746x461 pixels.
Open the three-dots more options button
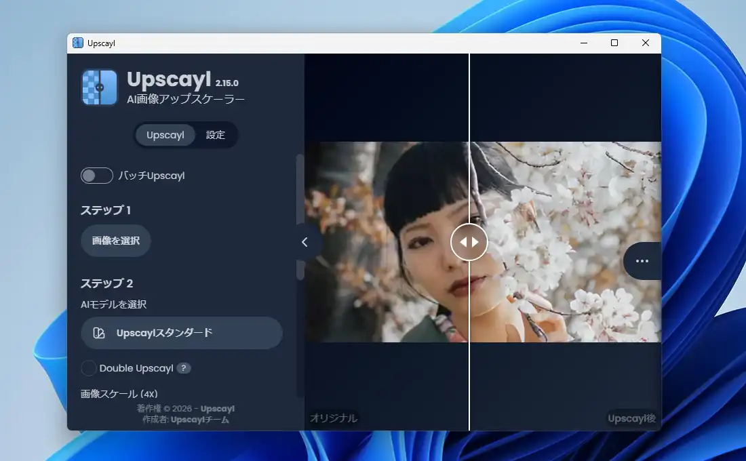click(x=642, y=261)
